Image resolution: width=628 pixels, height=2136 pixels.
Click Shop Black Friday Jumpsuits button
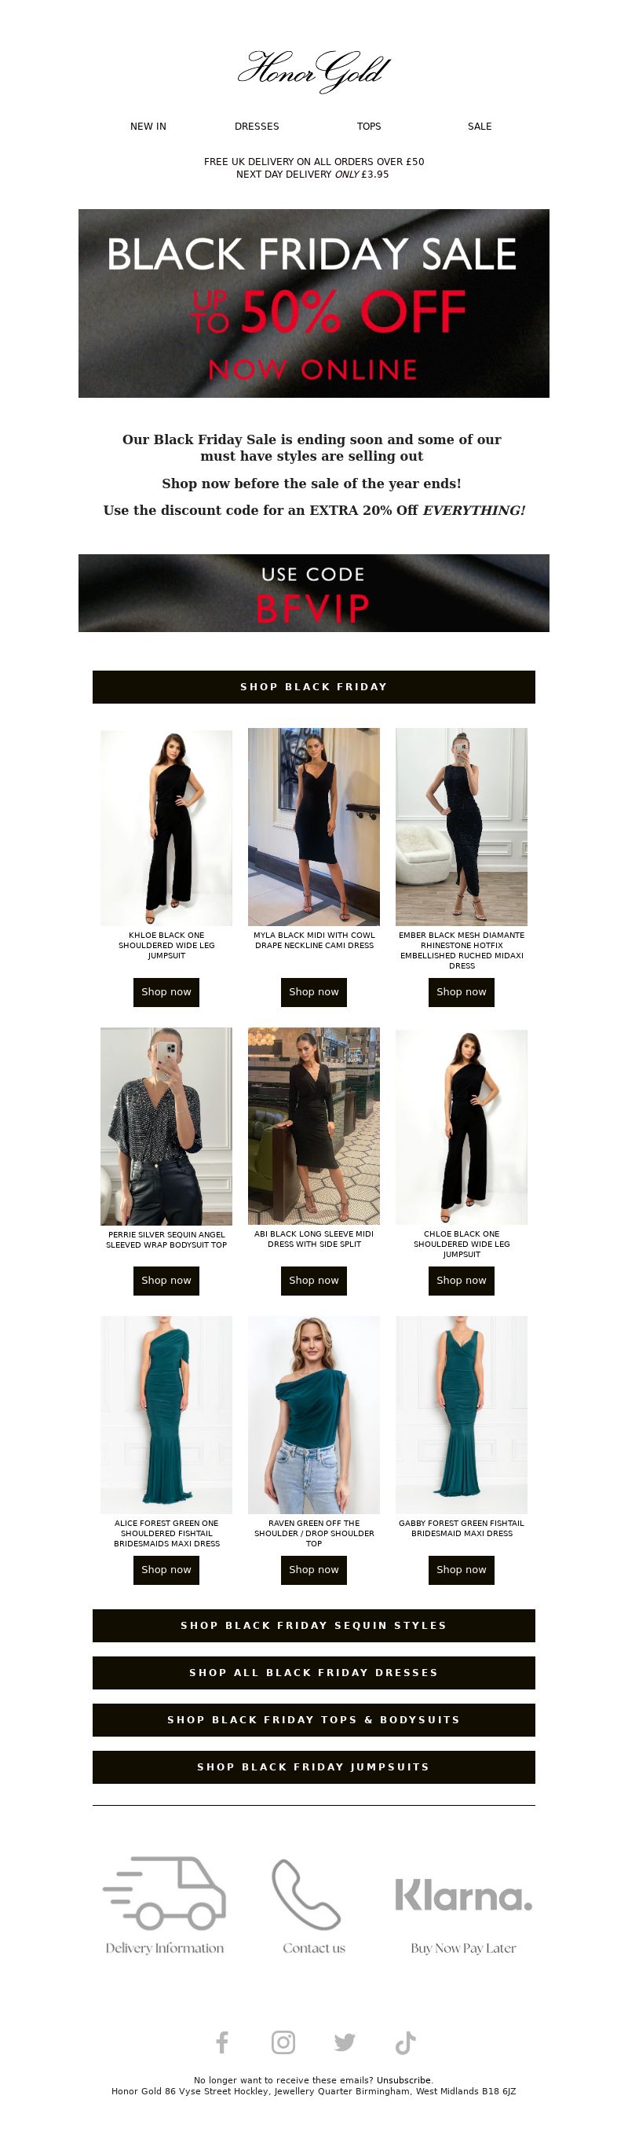click(x=314, y=1767)
